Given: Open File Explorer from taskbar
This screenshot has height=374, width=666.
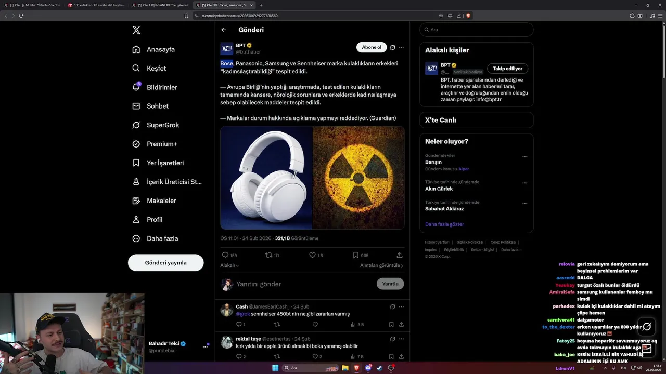Looking at the screenshot, I should 345,368.
